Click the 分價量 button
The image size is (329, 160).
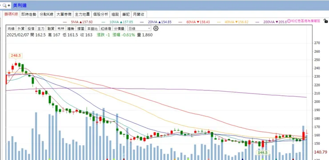119,29
